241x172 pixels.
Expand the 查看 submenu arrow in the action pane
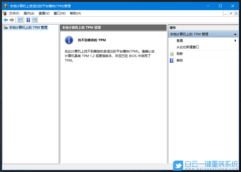pyautogui.click(x=236, y=40)
